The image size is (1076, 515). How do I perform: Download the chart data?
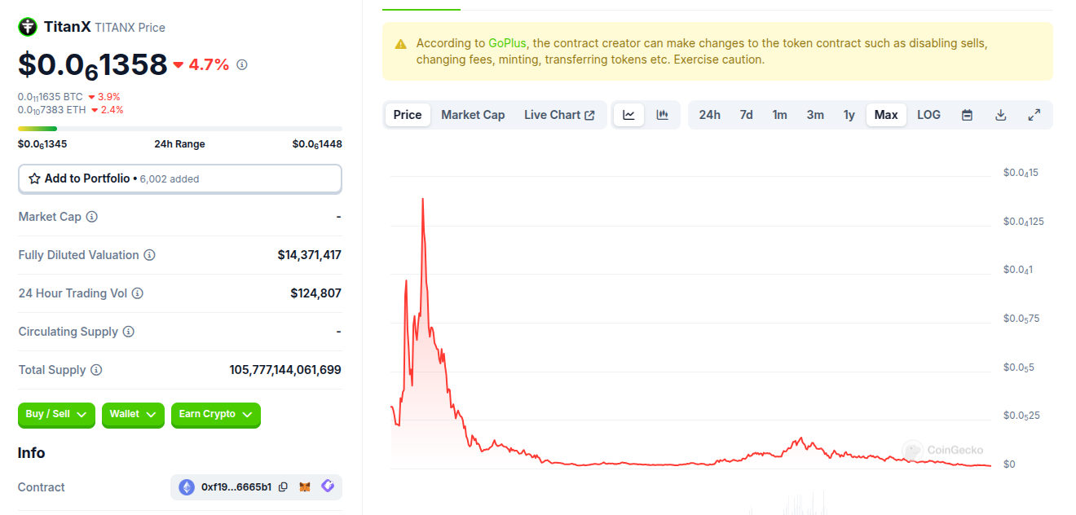coord(1001,115)
